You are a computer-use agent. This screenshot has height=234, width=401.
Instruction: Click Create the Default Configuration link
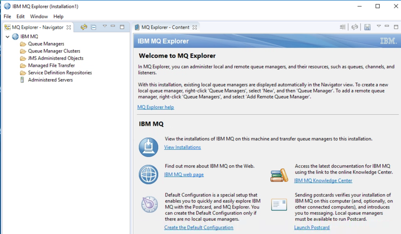(x=199, y=227)
